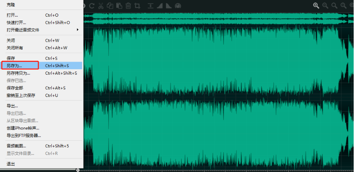Image resolution: width=354 pixels, height=172 pixels.
Task: Click the Zoom Out magnifier icon
Action: [x=325, y=6]
